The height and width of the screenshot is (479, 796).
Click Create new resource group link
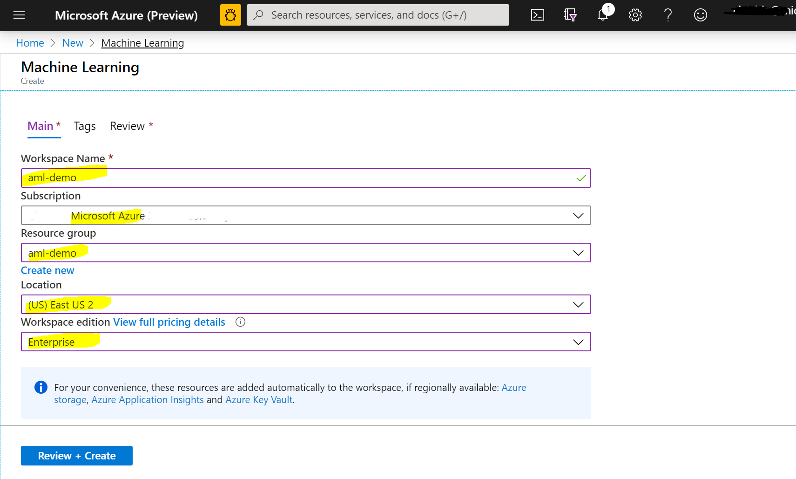coord(47,271)
